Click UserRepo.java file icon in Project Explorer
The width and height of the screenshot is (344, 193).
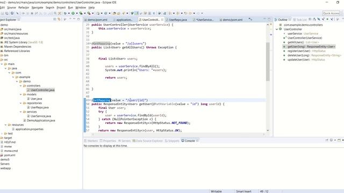click(28, 107)
